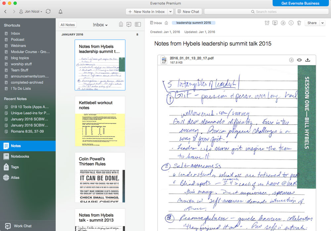This screenshot has width=331, height=231.
Task: Click the Share button
Action: pyautogui.click(x=312, y=23)
